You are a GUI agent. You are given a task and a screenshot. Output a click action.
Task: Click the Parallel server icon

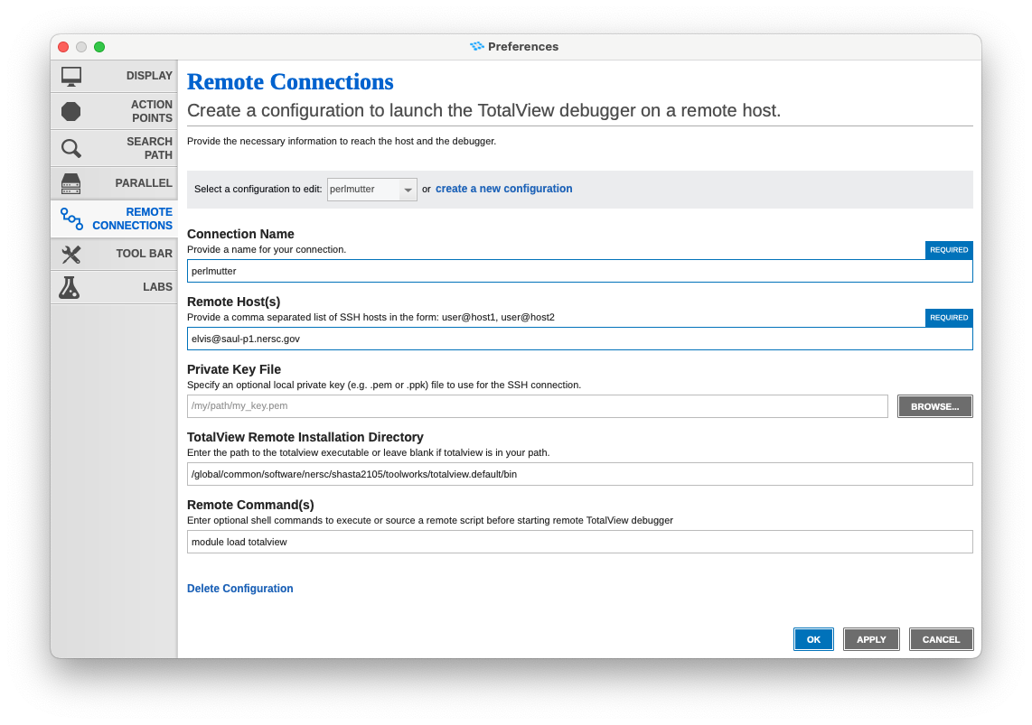[x=71, y=183]
